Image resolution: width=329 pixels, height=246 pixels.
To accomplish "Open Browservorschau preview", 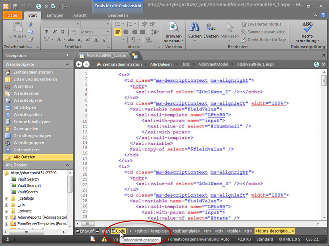I will [174, 32].
